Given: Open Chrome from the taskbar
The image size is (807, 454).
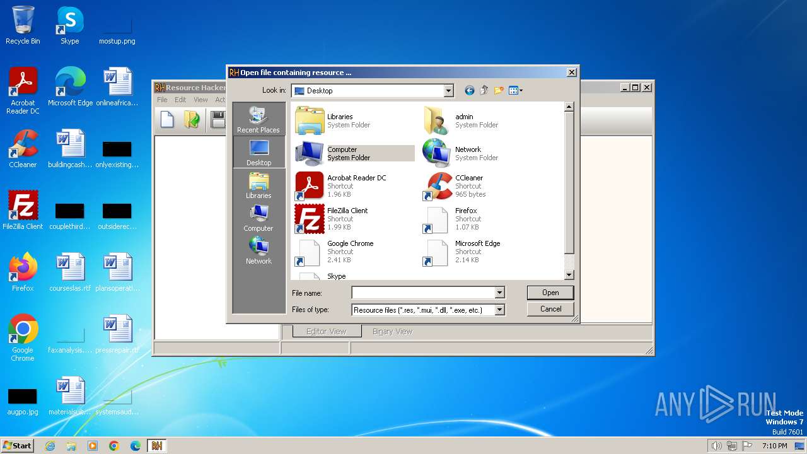Looking at the screenshot, I should 114,446.
